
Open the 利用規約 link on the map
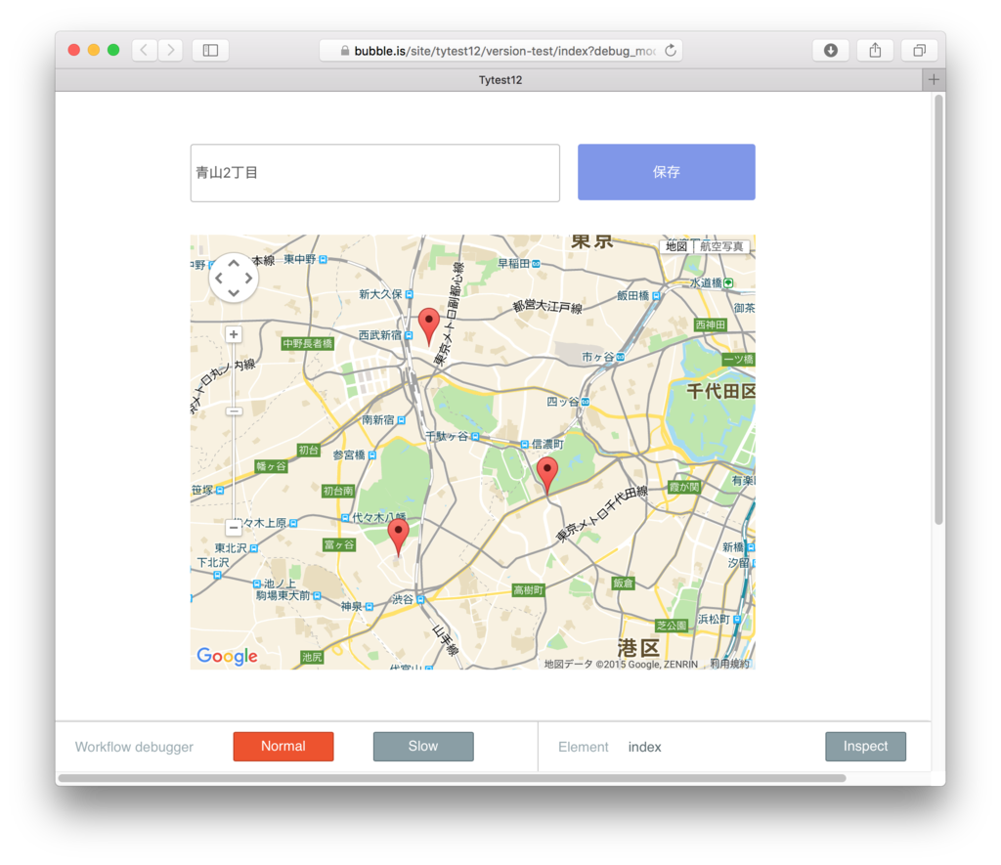729,664
